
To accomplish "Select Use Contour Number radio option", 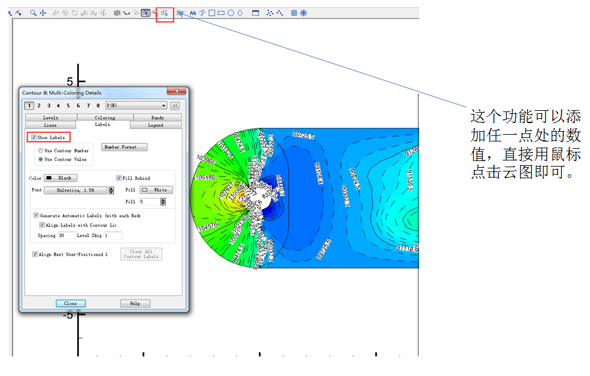I will (x=40, y=151).
